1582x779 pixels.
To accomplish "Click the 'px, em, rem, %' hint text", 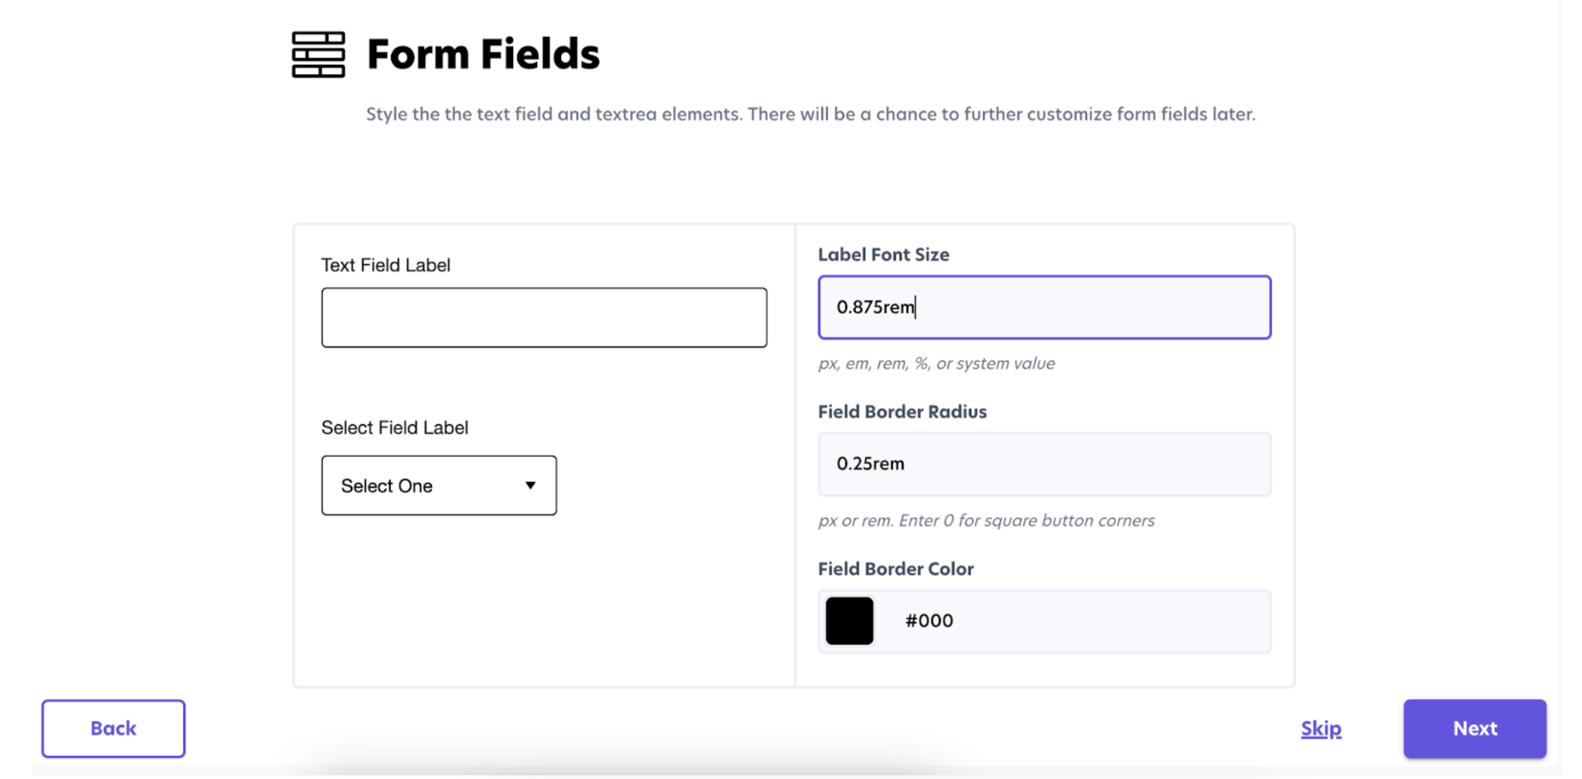I will [936, 363].
